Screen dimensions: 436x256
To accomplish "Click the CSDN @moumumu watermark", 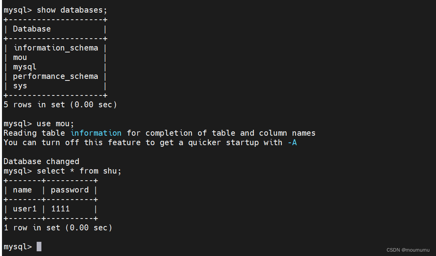I will pos(408,250).
